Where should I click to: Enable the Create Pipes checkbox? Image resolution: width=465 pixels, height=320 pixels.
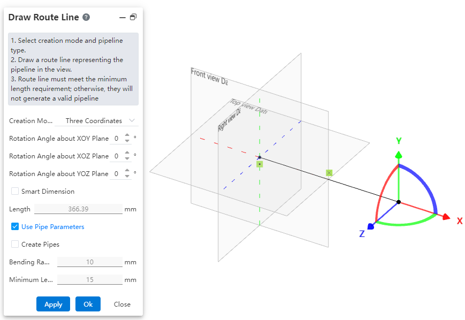[15, 244]
